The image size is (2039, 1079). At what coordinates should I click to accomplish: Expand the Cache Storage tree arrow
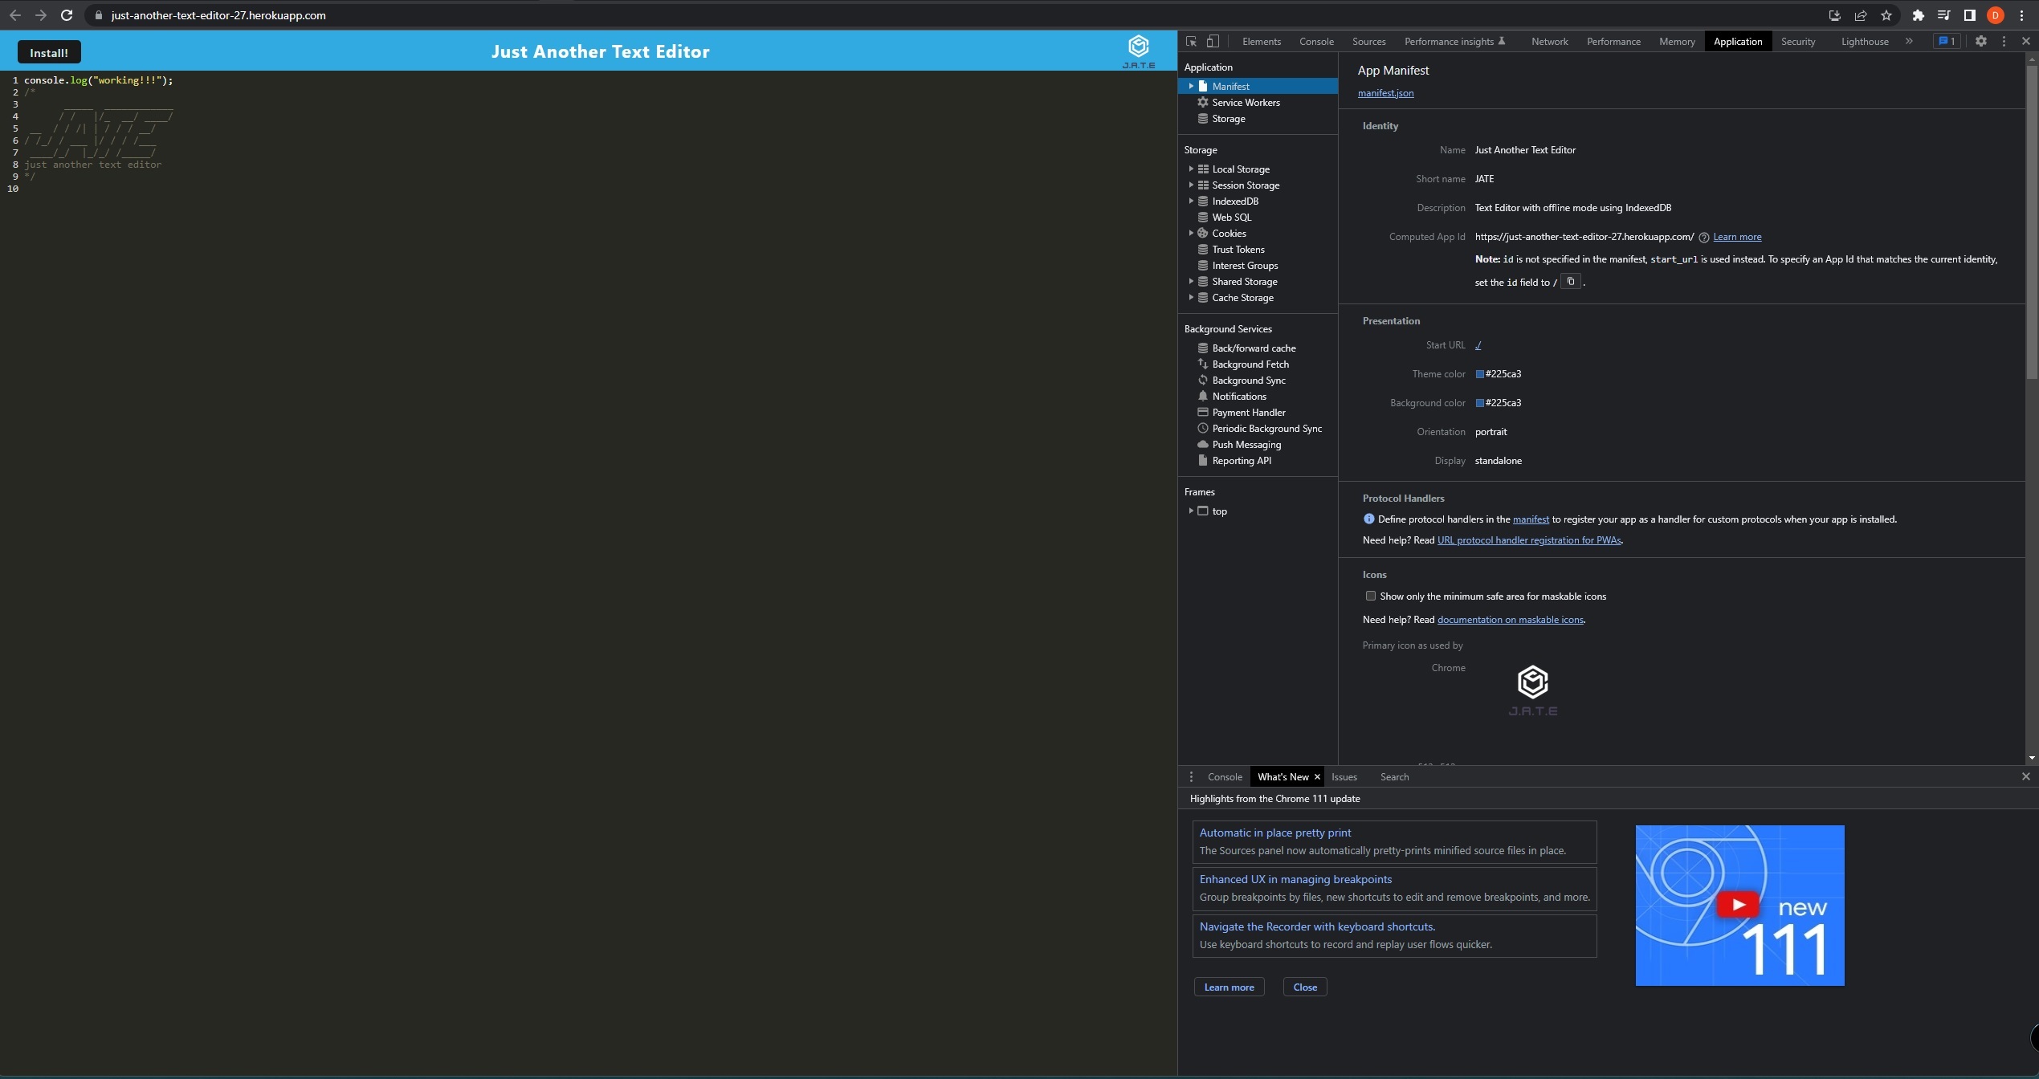[x=1191, y=298]
